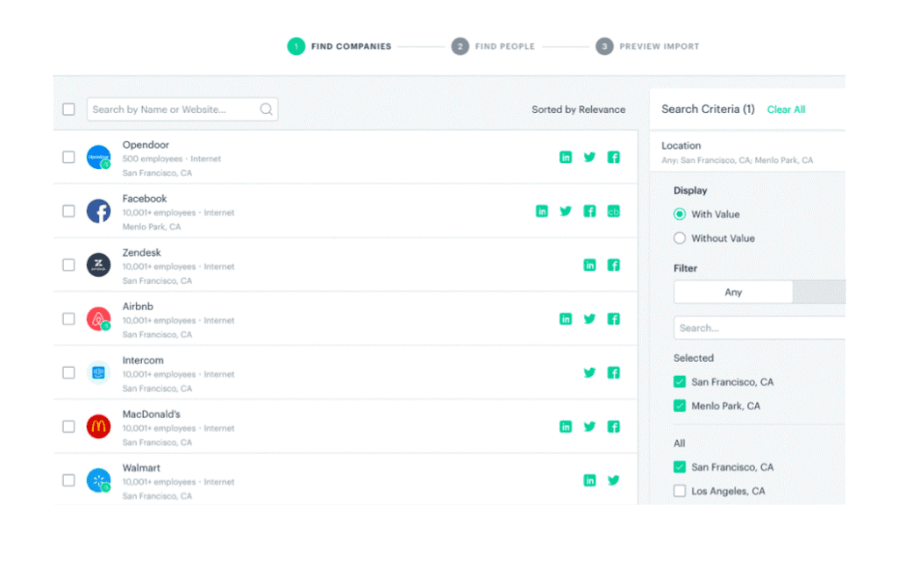The image size is (898, 588).
Task: Open Zendesk's Facebook icon
Action: click(613, 266)
